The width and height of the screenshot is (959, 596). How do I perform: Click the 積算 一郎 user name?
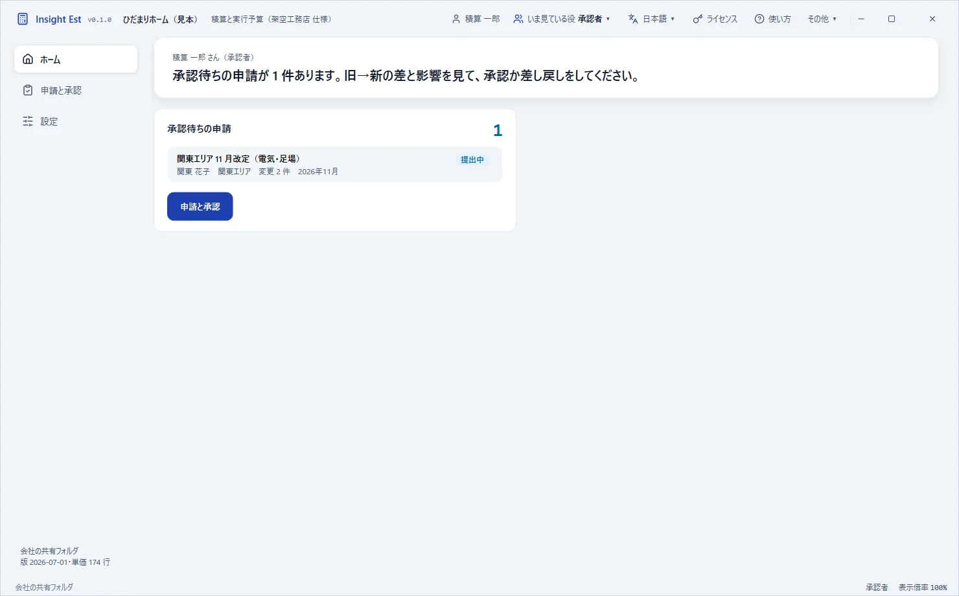pos(483,19)
